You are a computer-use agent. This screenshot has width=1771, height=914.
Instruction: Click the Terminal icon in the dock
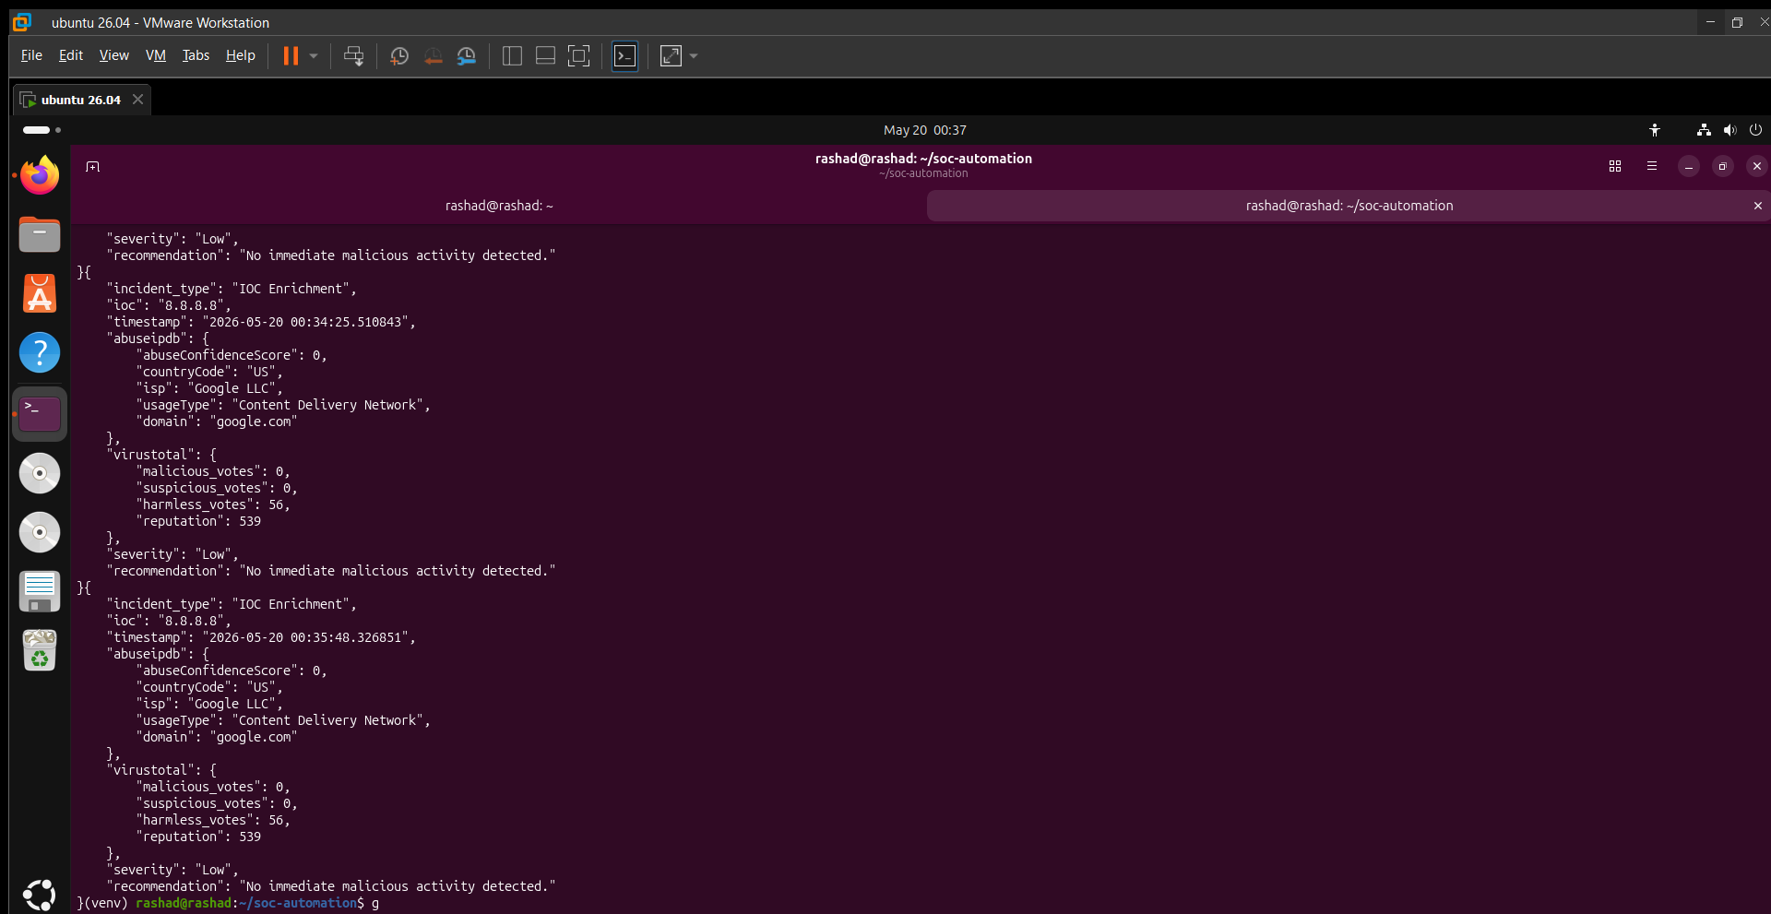pos(40,414)
